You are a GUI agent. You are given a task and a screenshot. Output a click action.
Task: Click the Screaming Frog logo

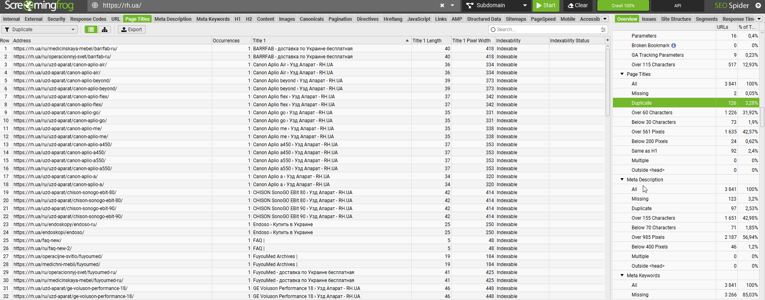point(39,6)
